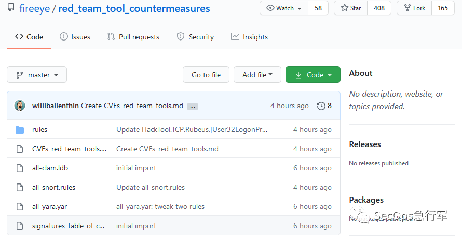The image size is (462, 237).
Task: Click the all-yara.yar file icon
Action: coord(20,206)
